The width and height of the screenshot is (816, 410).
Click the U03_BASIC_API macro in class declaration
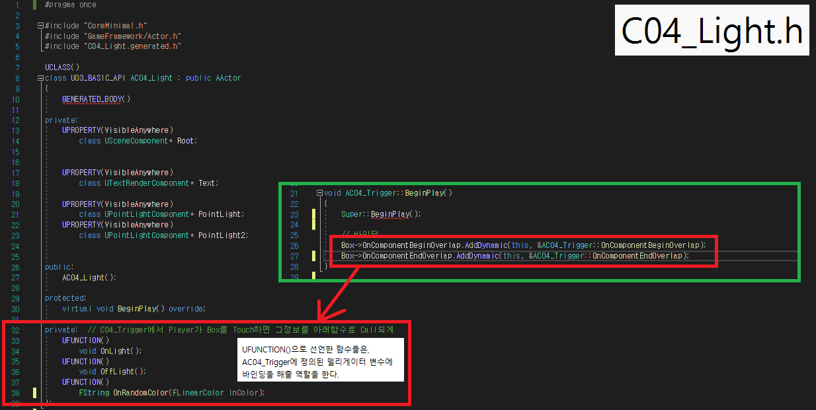coord(97,78)
